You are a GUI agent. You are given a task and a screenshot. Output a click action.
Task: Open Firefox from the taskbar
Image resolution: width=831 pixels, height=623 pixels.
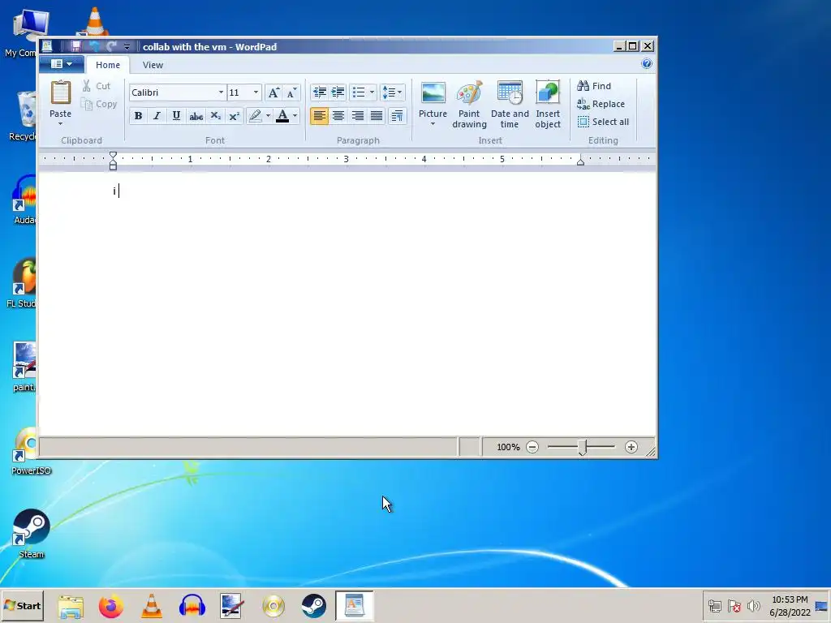tap(110, 606)
